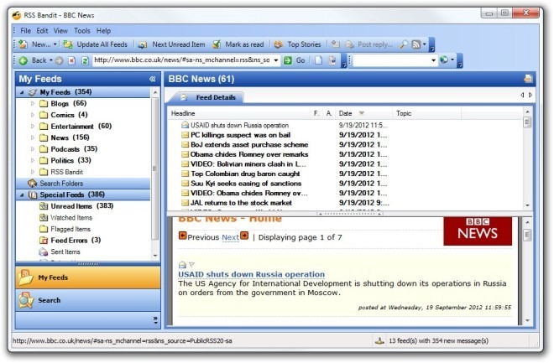
Task: Click inside the URL address field
Action: point(182,60)
